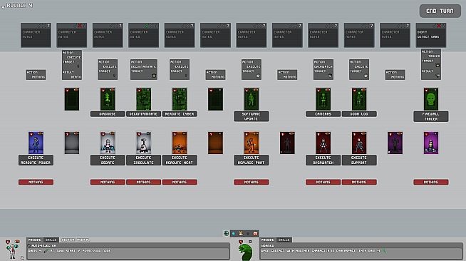The height and width of the screenshot is (261, 466).
Task: Open the Firewall Tracer skull card
Action: click(431, 99)
